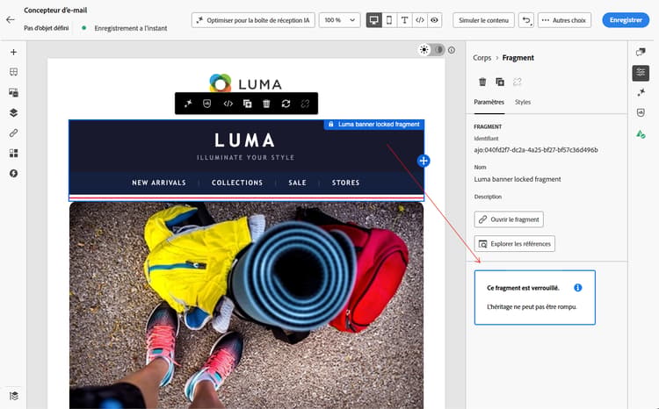Click the shield icon in fragment toolbar

[206, 104]
